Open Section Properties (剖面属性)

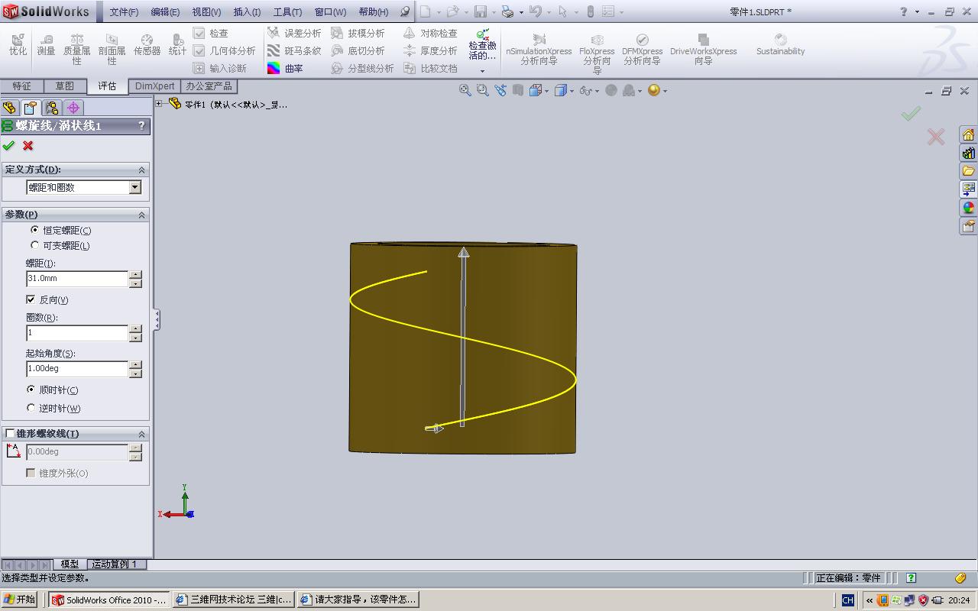[x=112, y=49]
